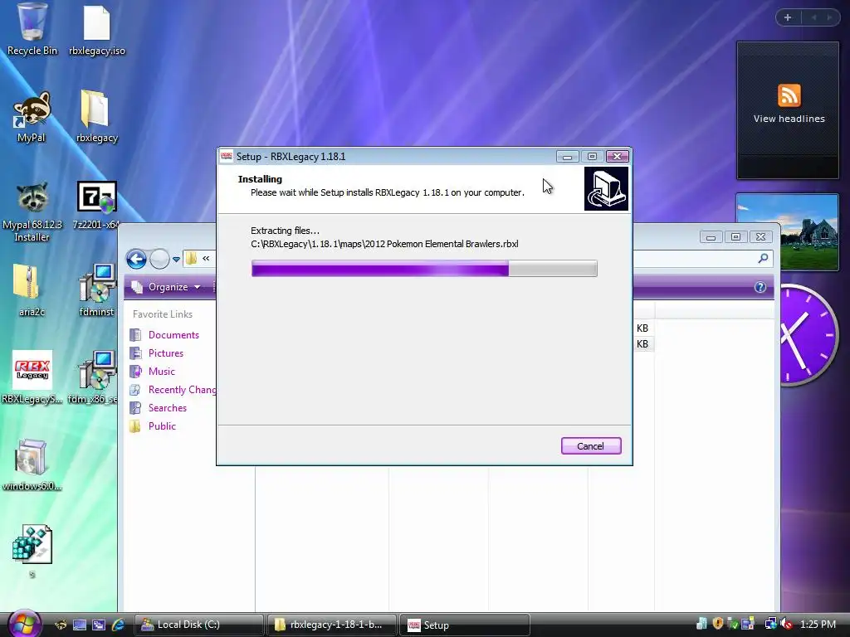The width and height of the screenshot is (850, 637).
Task: Open Explorer help with the question mark
Action: [x=760, y=287]
